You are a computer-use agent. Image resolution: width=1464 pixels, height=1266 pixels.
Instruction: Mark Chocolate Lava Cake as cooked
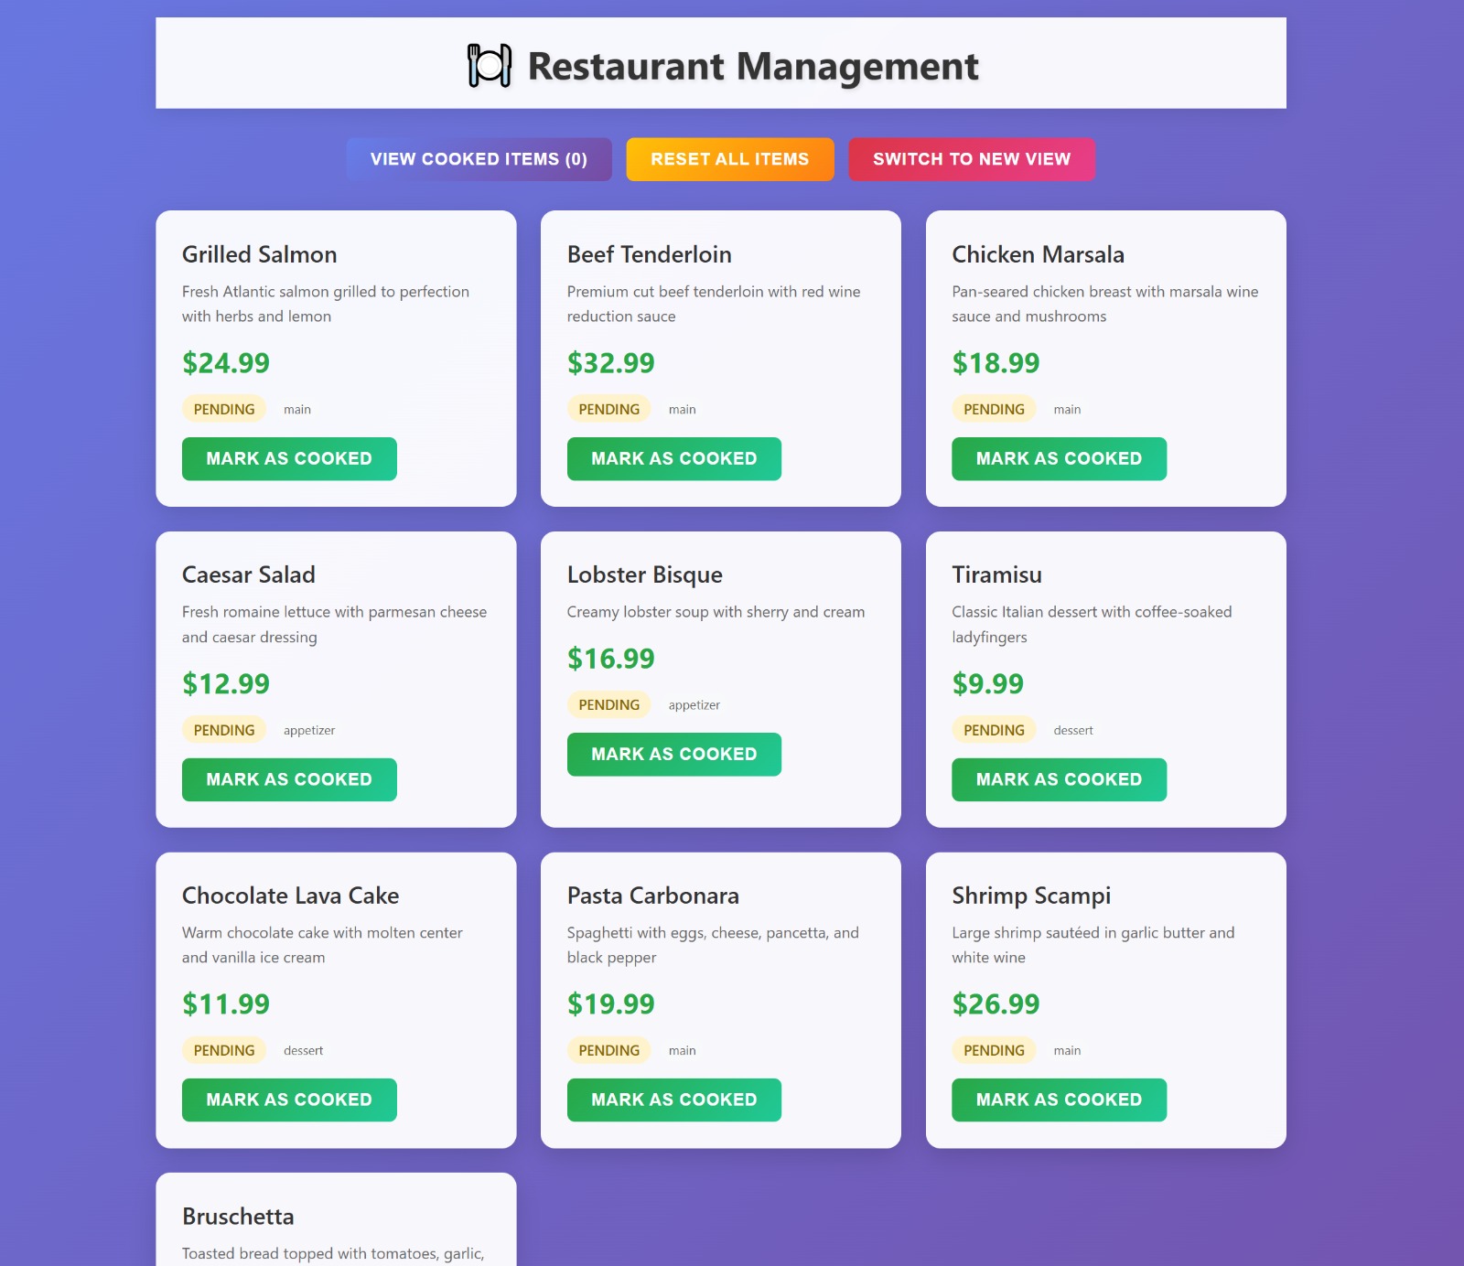point(289,1100)
